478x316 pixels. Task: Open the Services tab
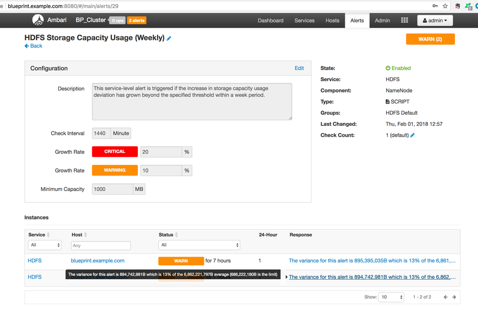pos(304,21)
